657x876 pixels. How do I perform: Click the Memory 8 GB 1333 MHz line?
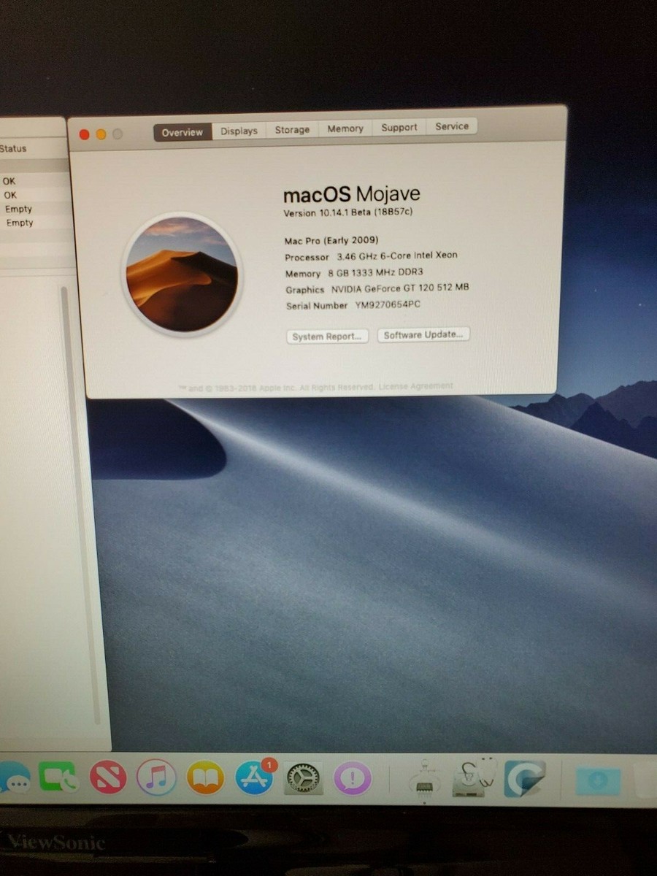coord(354,272)
